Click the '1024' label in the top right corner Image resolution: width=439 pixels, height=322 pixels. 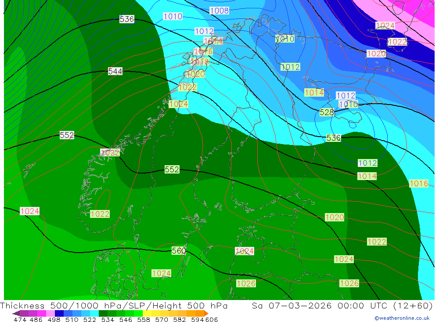point(385,25)
